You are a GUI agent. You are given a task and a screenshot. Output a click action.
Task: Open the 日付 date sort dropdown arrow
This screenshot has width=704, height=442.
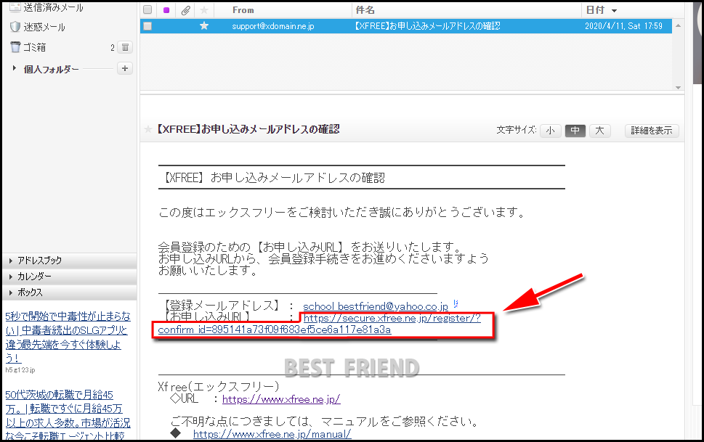614,11
